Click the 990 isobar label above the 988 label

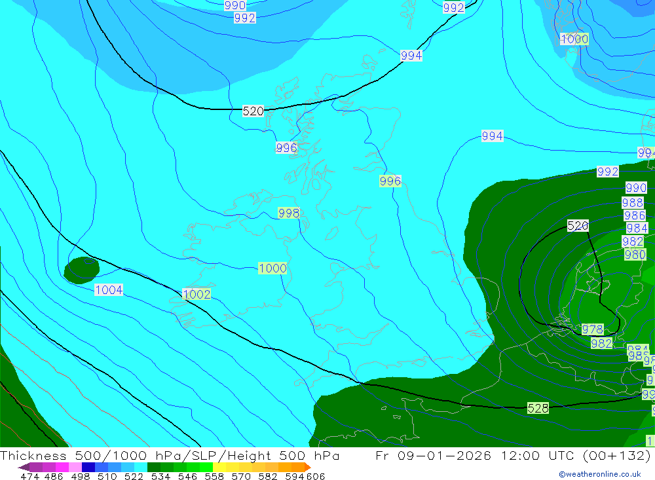click(x=636, y=187)
